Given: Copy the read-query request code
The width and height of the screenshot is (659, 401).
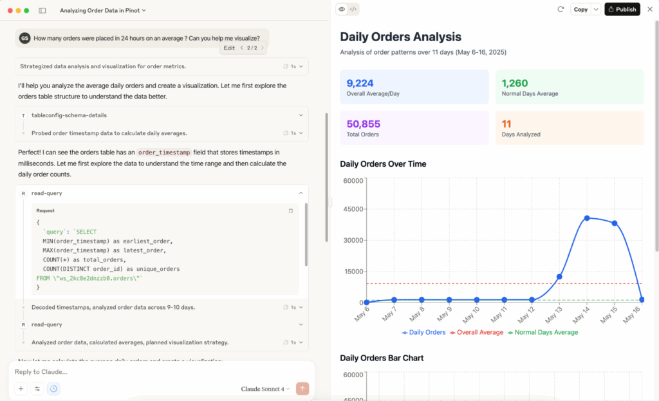Looking at the screenshot, I should coord(290,210).
